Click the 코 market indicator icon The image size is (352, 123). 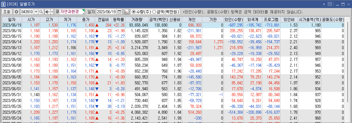tap(57, 12)
